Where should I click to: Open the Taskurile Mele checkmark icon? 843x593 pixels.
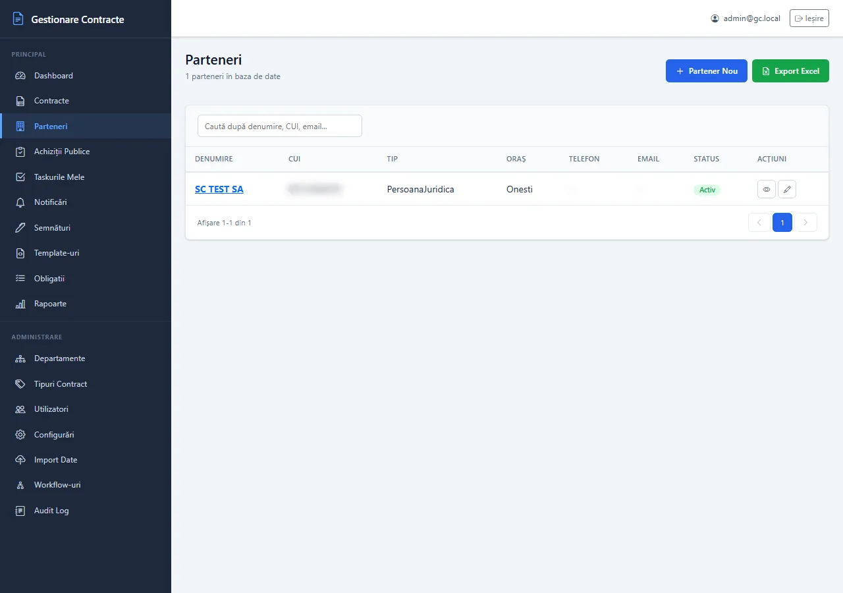[20, 177]
